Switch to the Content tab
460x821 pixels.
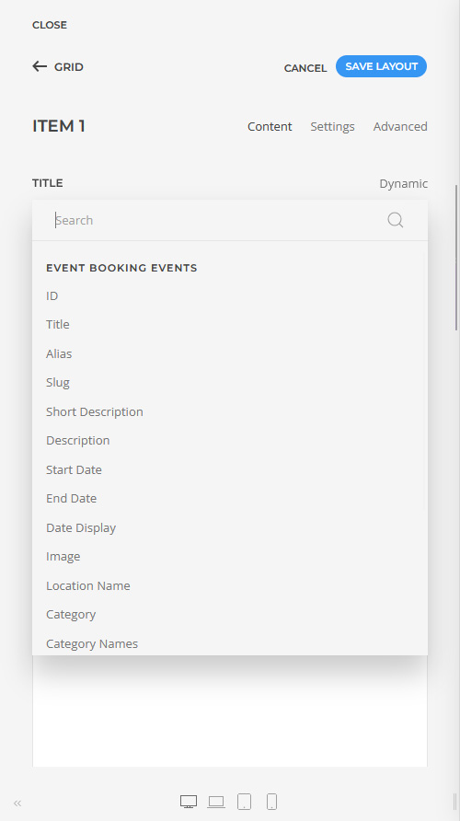(270, 127)
